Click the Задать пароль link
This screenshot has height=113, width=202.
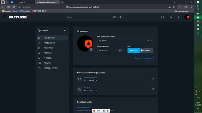point(83,107)
